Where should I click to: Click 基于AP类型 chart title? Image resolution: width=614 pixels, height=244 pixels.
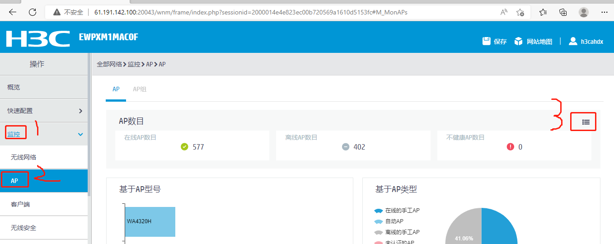coord(396,189)
